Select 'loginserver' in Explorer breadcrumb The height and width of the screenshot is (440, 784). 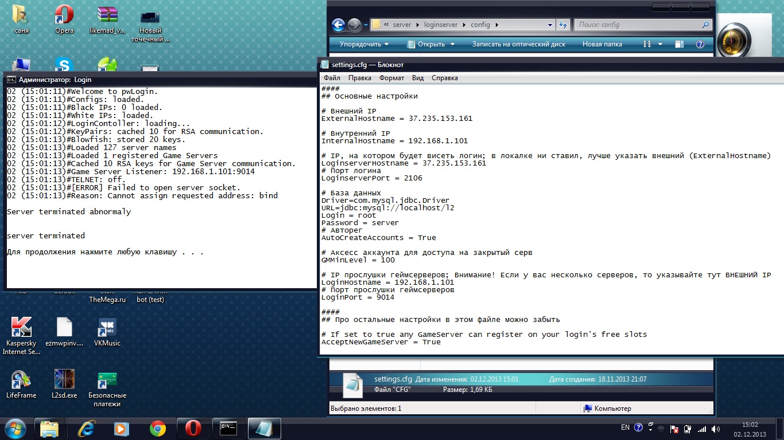[442, 25]
